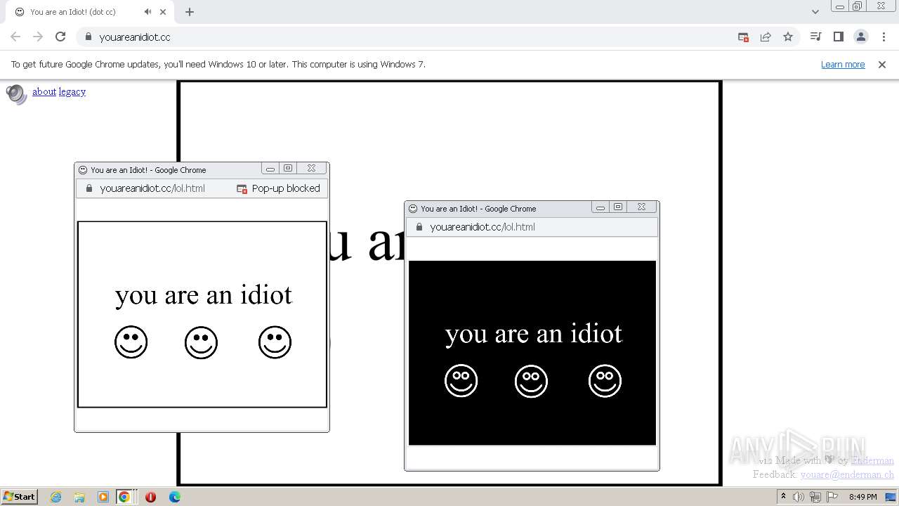
Task: Click the youare@enderman.ch email link
Action: pyautogui.click(x=847, y=474)
